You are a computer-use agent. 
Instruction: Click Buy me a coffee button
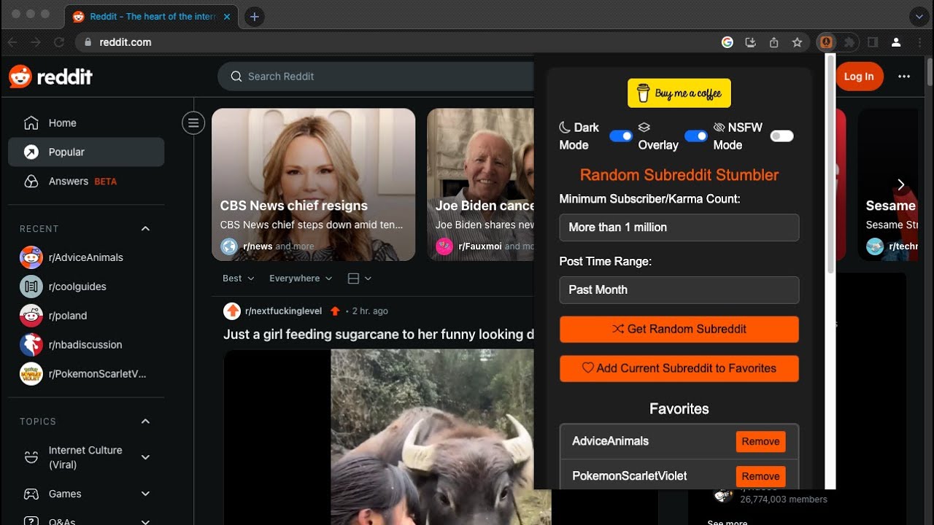(x=679, y=93)
